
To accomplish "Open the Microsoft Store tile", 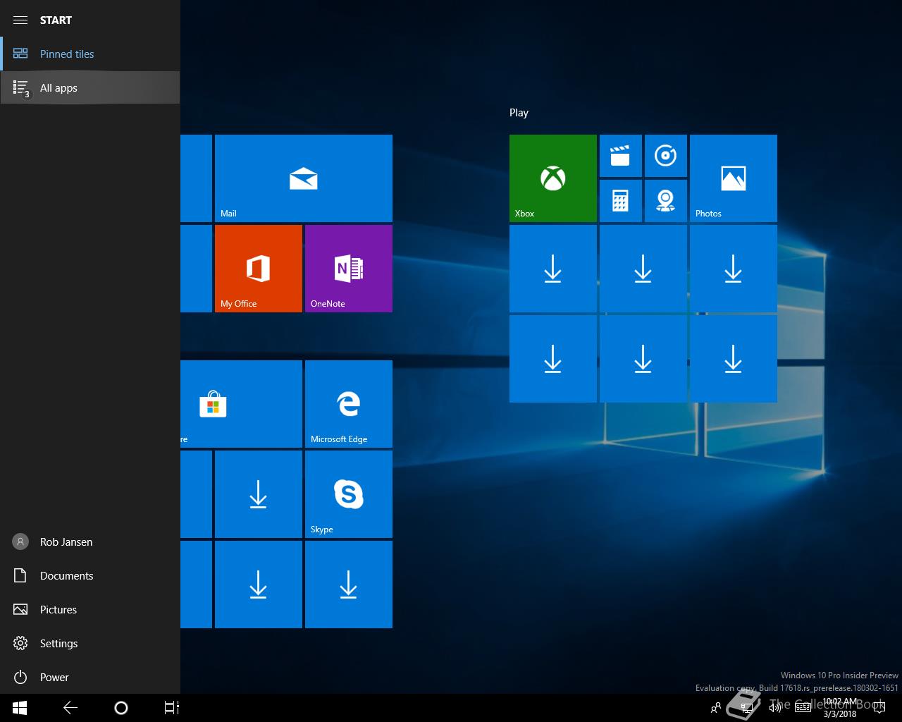I will click(241, 404).
